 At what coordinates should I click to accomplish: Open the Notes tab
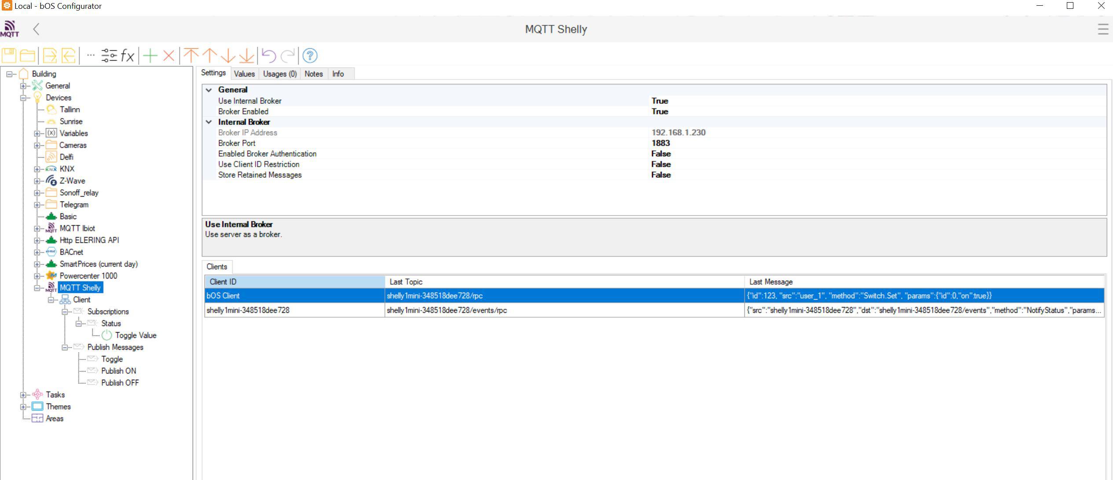click(313, 74)
